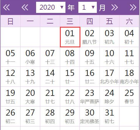Select January 01 元旦
Viewport: 140px width, 130px height.
coord(70,37)
